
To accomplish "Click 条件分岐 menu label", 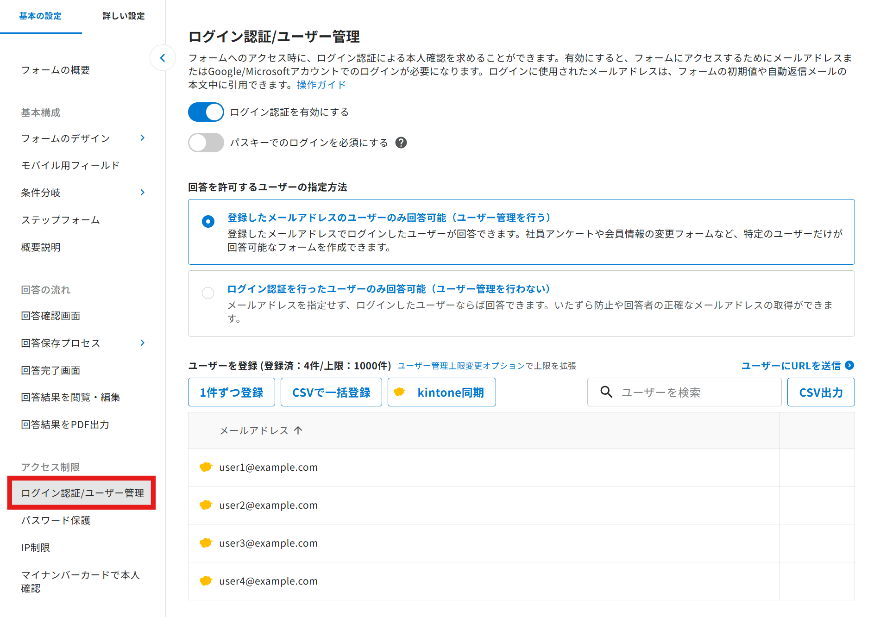I will 41,193.
